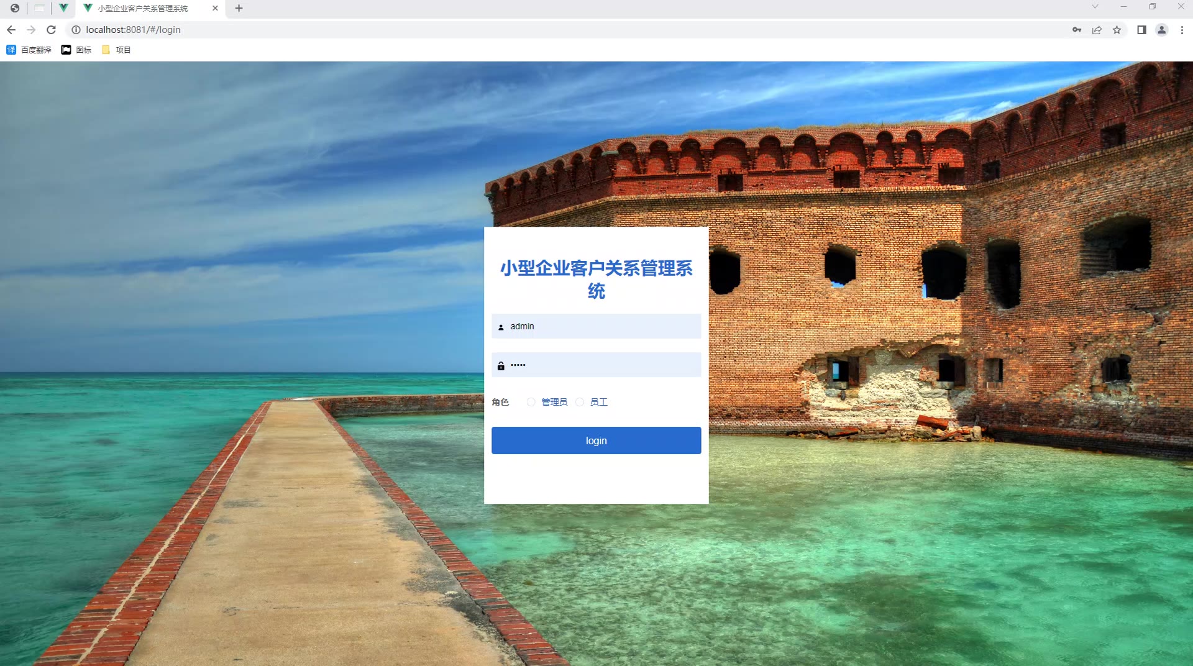Viewport: 1193px width, 666px height.
Task: View site information icon in address bar
Action: (x=76, y=30)
